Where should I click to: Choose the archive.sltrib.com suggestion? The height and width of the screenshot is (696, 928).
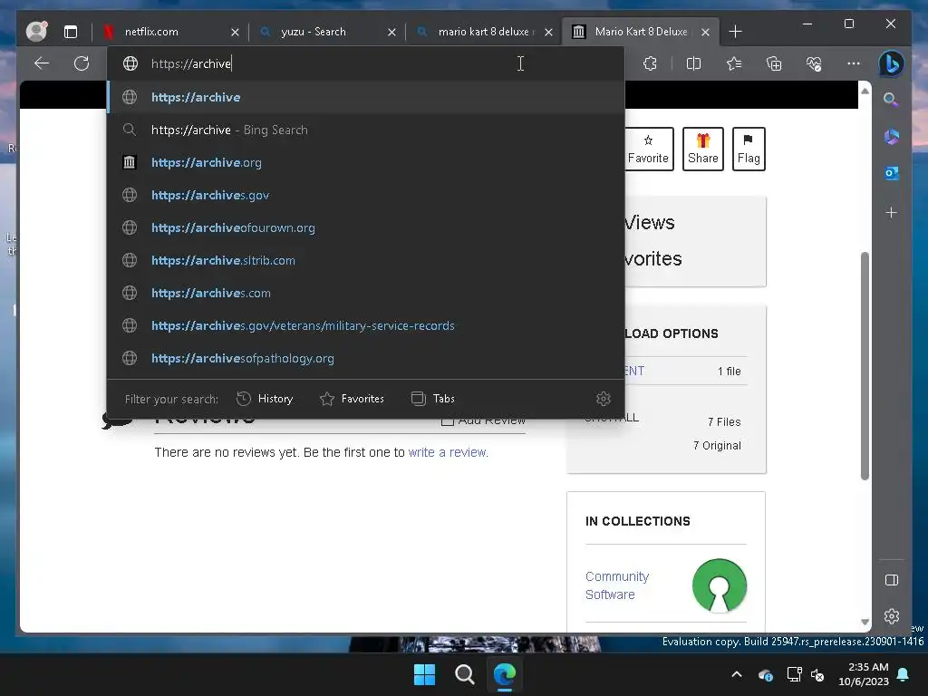366,260
